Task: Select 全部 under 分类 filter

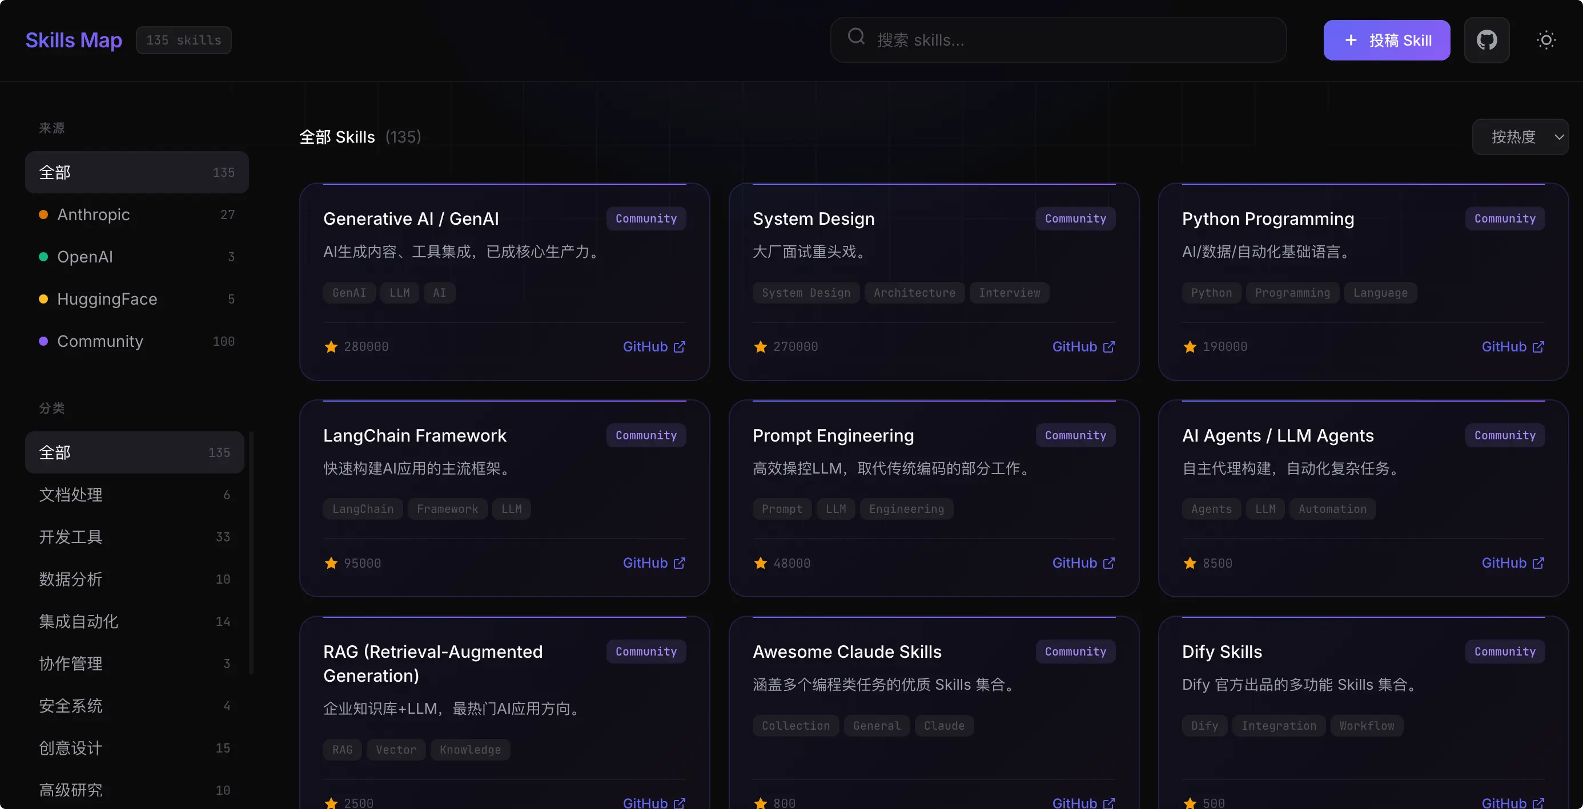Action: pyautogui.click(x=135, y=452)
